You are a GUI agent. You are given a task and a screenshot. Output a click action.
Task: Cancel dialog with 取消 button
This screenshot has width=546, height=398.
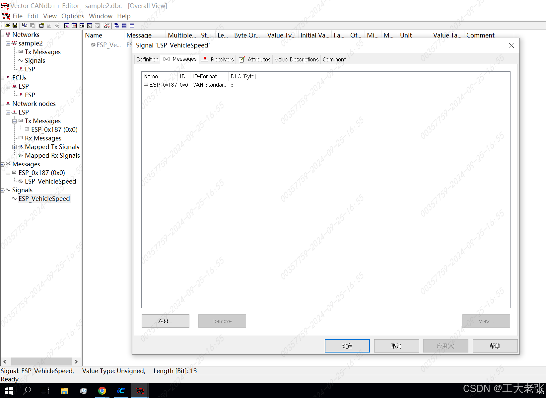tap(396, 346)
